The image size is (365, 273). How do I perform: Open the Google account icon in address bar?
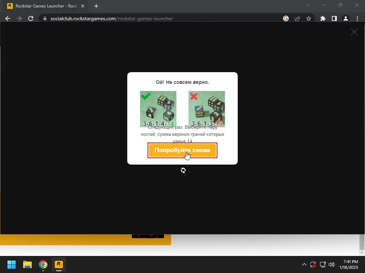pos(286,18)
